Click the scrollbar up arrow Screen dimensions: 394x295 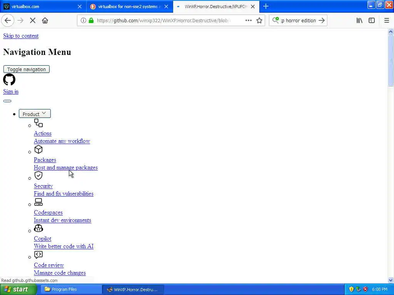click(x=391, y=31)
